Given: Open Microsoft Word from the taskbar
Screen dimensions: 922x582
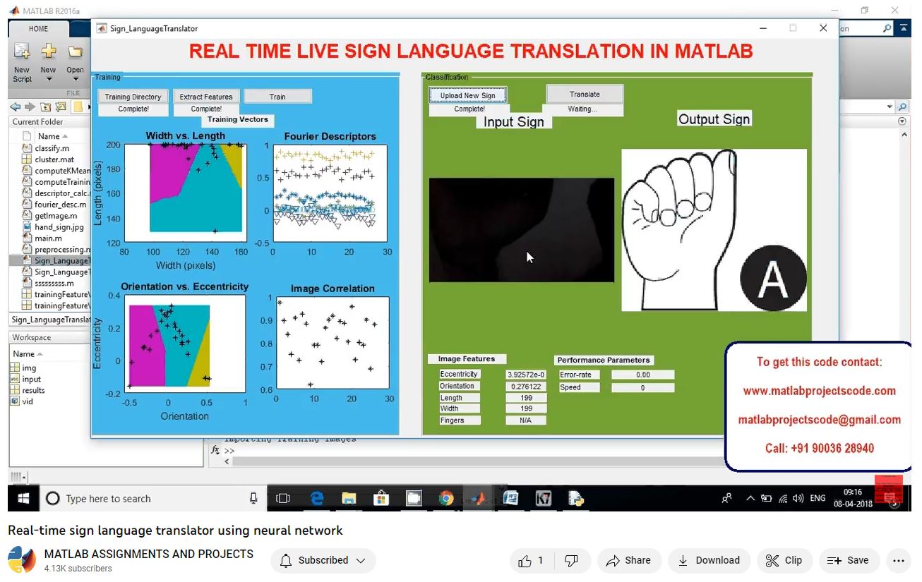Looking at the screenshot, I should 511,498.
